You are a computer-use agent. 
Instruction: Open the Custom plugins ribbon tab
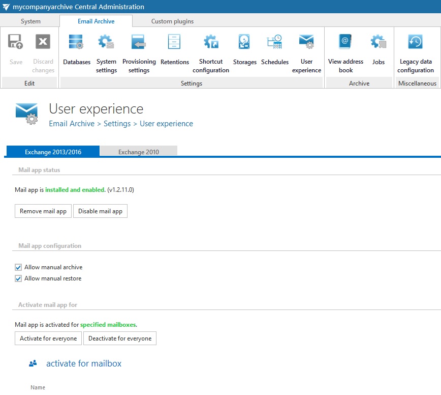pos(172,21)
